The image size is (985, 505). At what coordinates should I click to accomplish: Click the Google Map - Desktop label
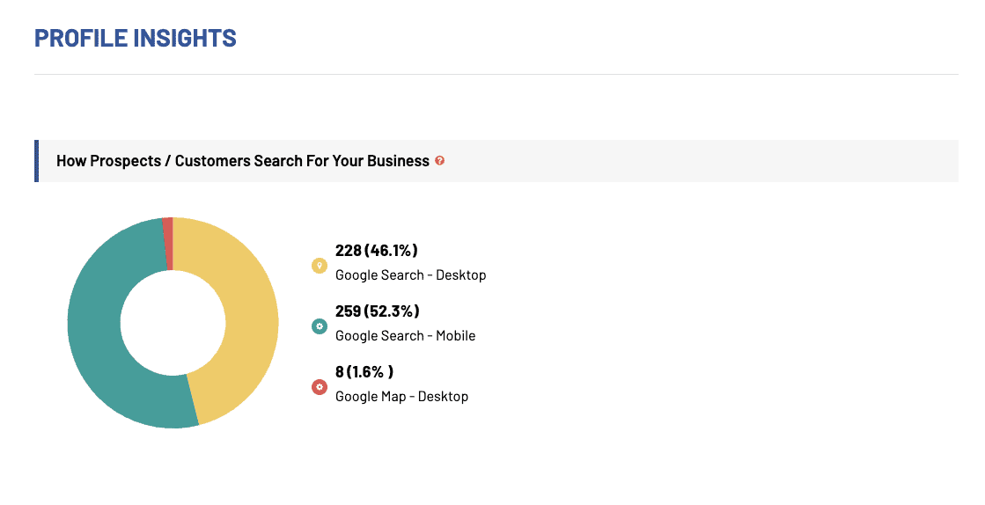pos(401,397)
